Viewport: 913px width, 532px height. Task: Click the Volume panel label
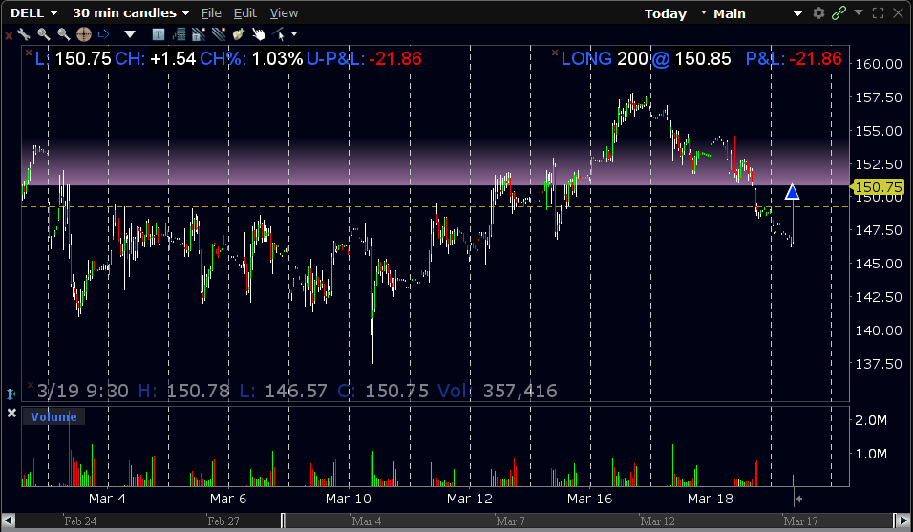click(x=53, y=416)
